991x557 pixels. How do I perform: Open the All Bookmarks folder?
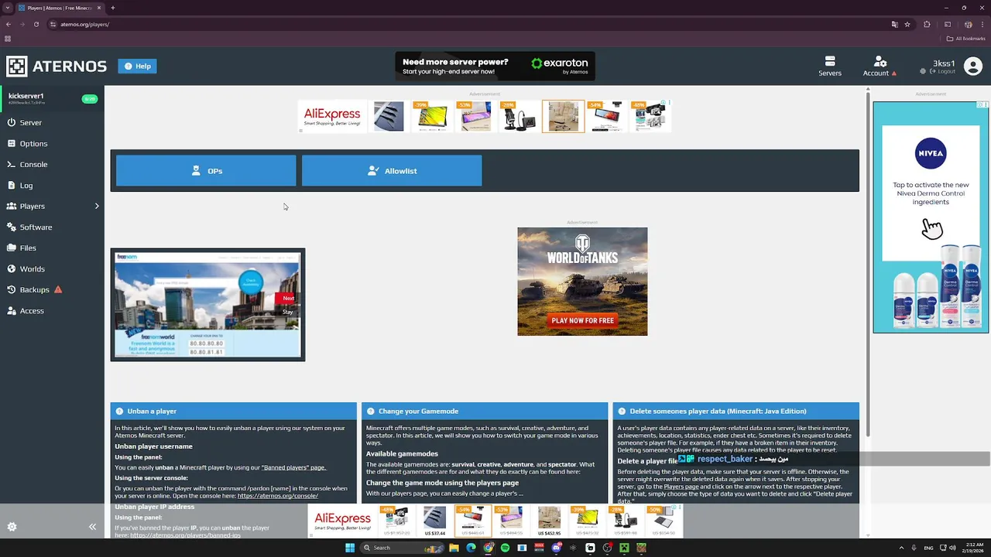(965, 39)
